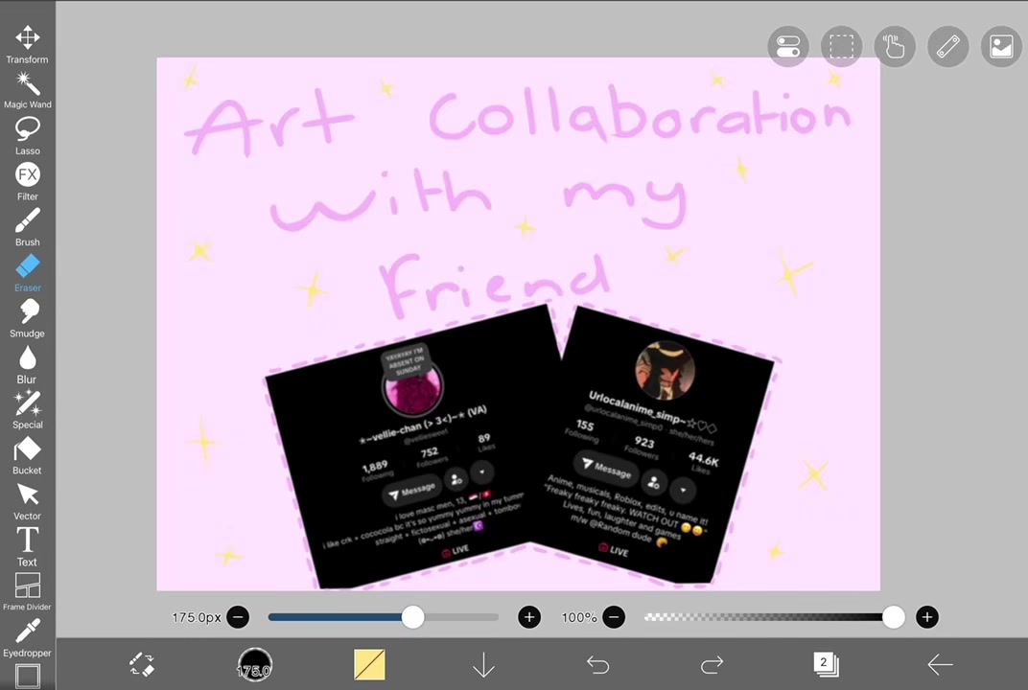
Task: Select the Vector tool
Action: (x=27, y=501)
